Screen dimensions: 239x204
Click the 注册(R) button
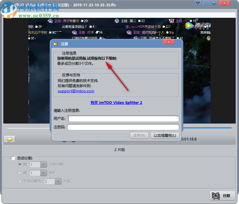point(139,136)
